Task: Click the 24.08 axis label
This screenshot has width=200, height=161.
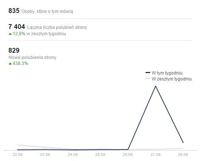Action: tap(73, 155)
